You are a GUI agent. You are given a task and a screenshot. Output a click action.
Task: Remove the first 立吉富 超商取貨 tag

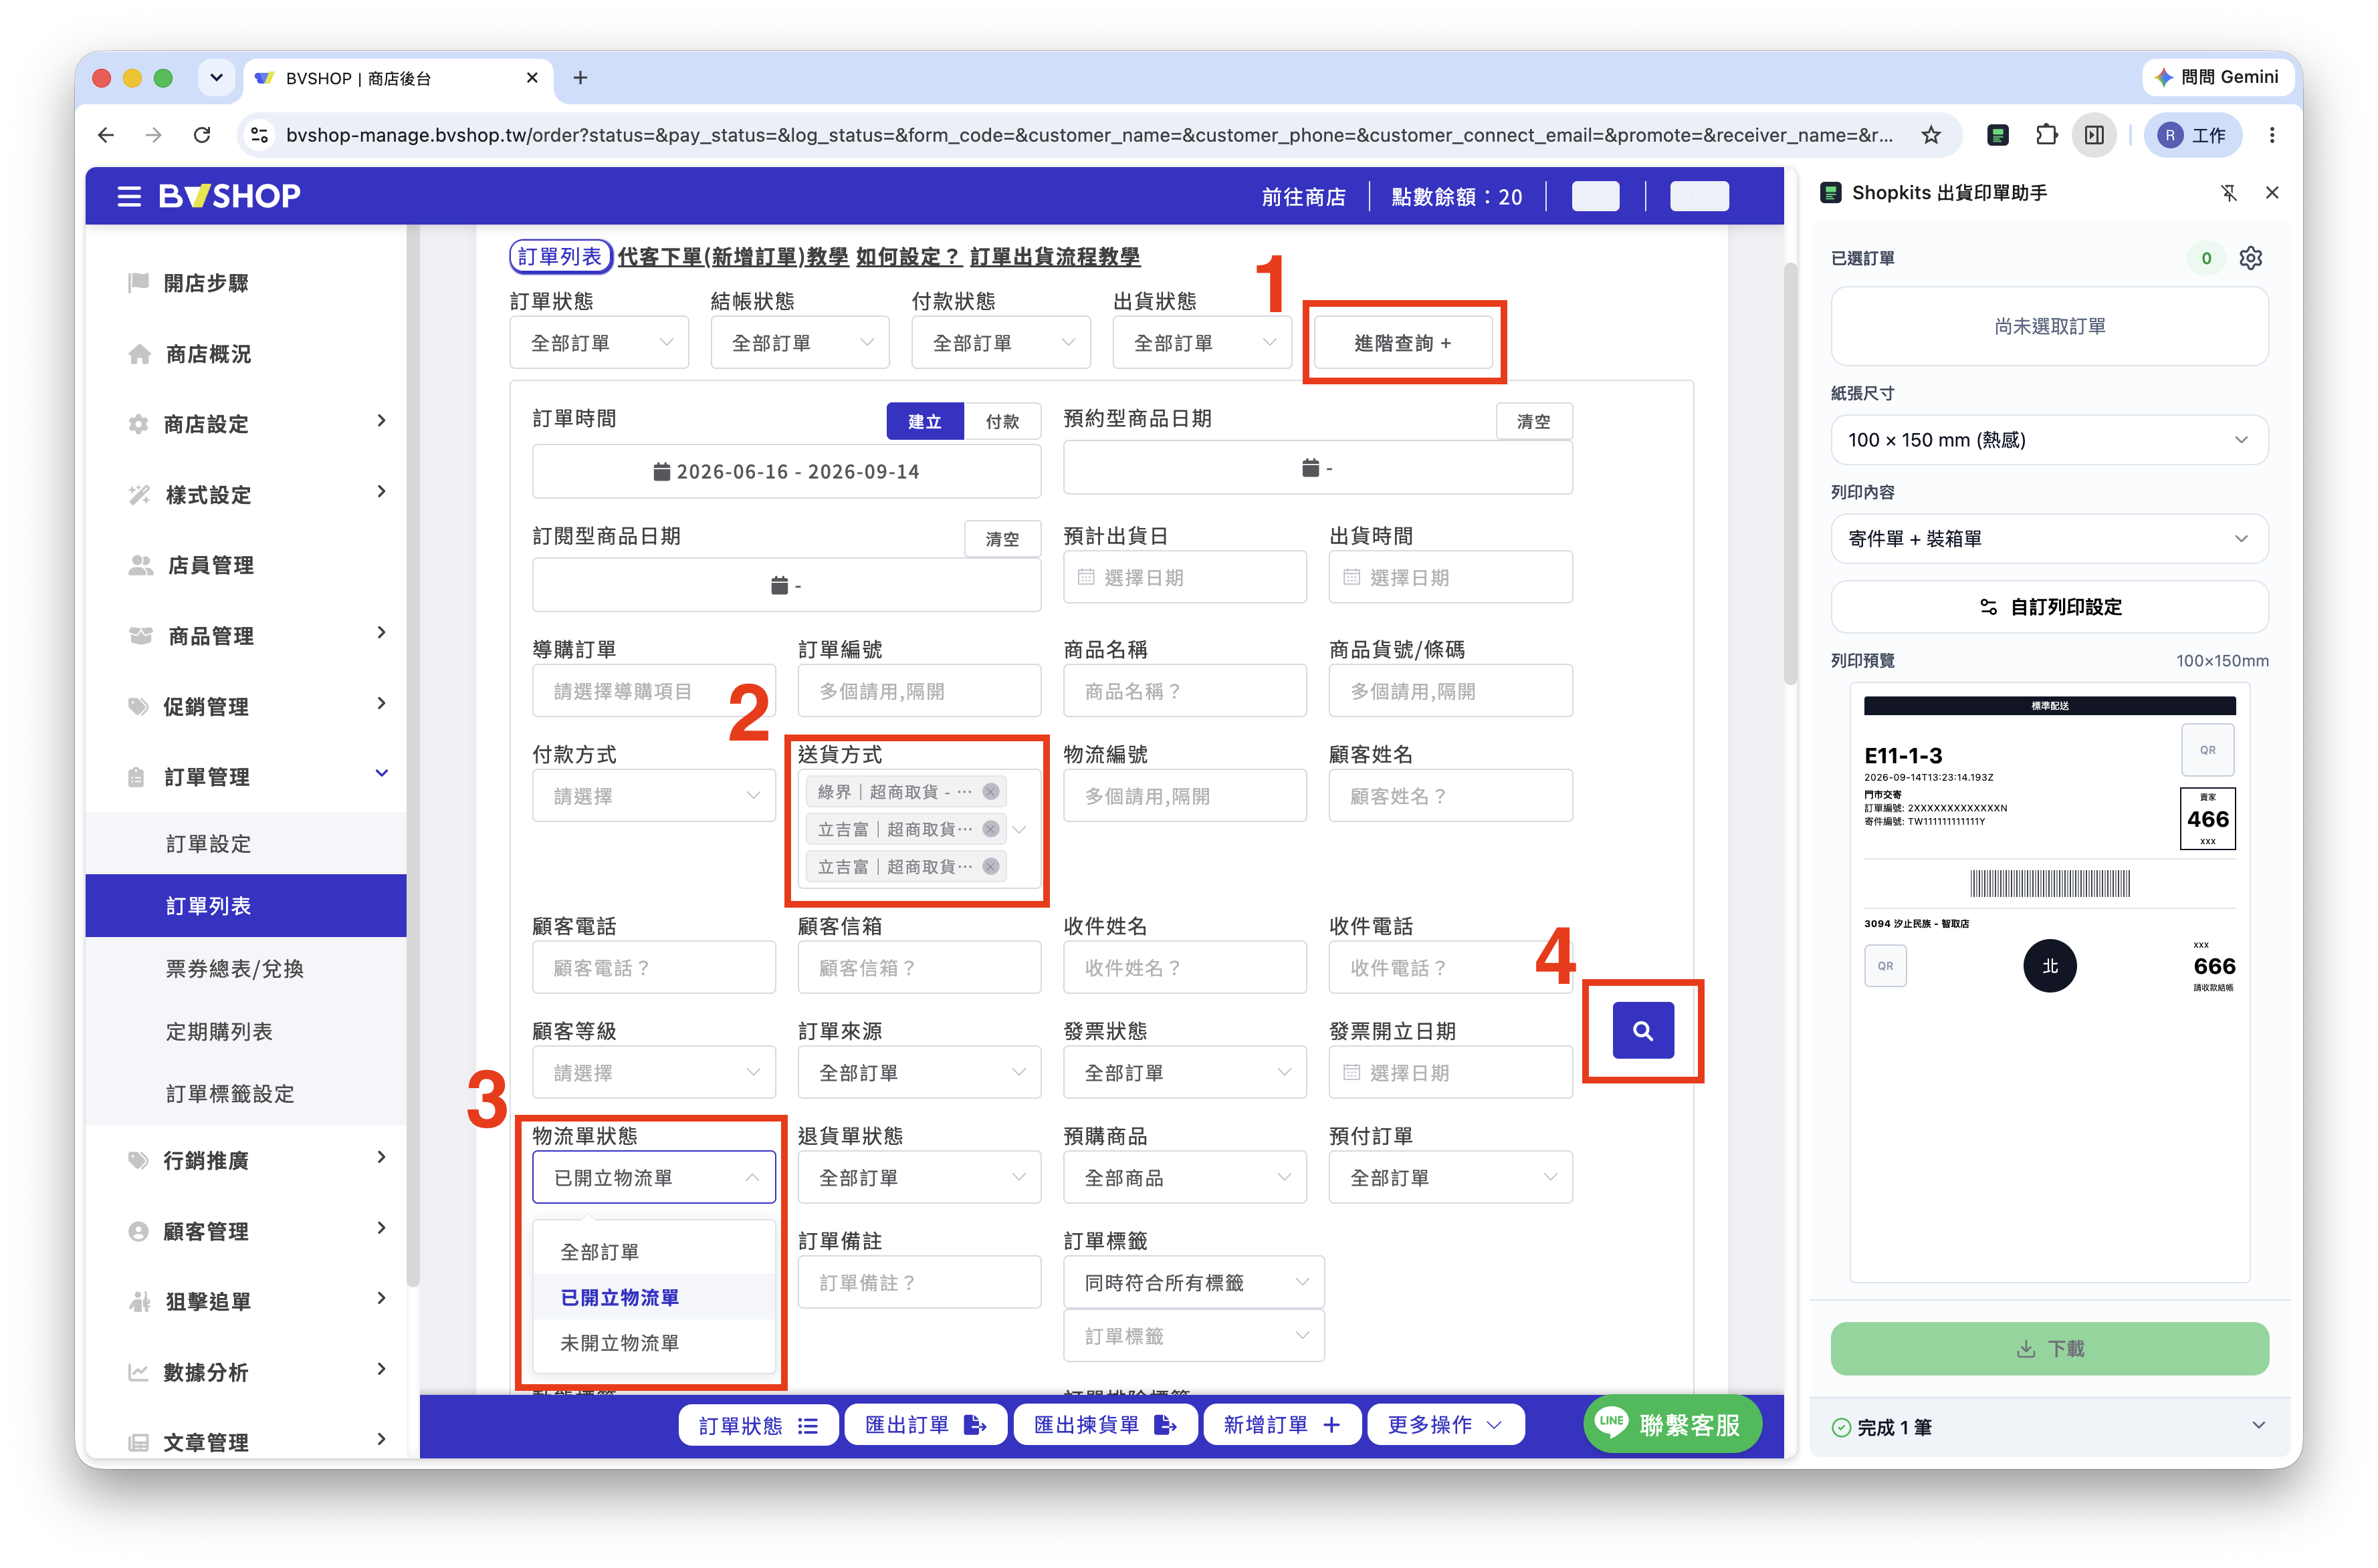pyautogui.click(x=990, y=829)
